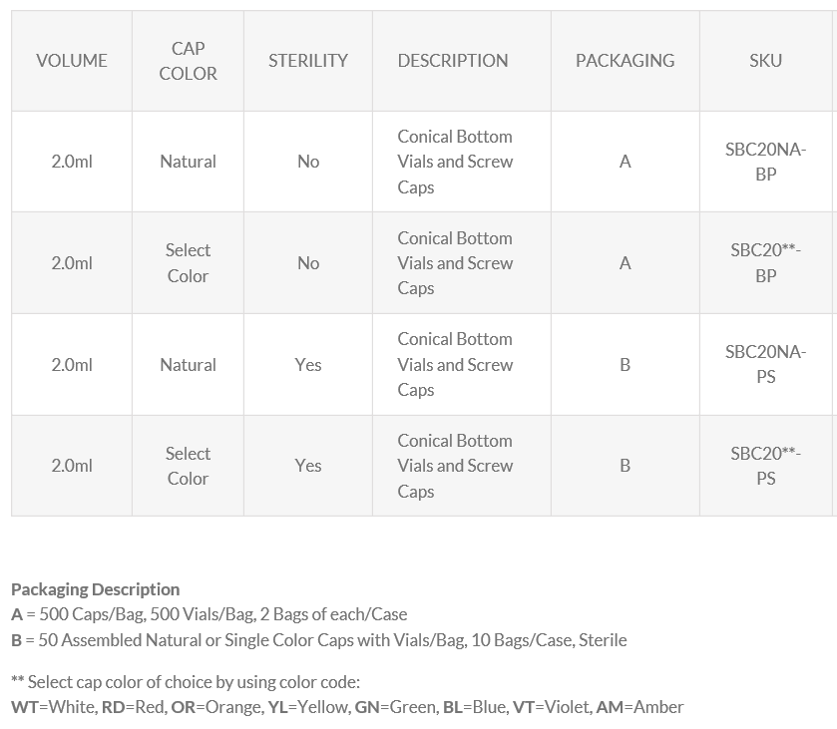The height and width of the screenshot is (729, 837).
Task: Click the SKU column header
Action: point(765,61)
